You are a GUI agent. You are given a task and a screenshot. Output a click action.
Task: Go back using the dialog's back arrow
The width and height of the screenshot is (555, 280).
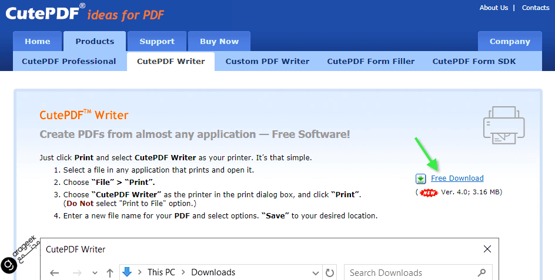pyautogui.click(x=55, y=272)
